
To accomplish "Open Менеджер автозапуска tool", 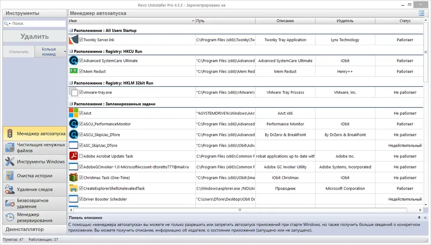I will coord(34,134).
